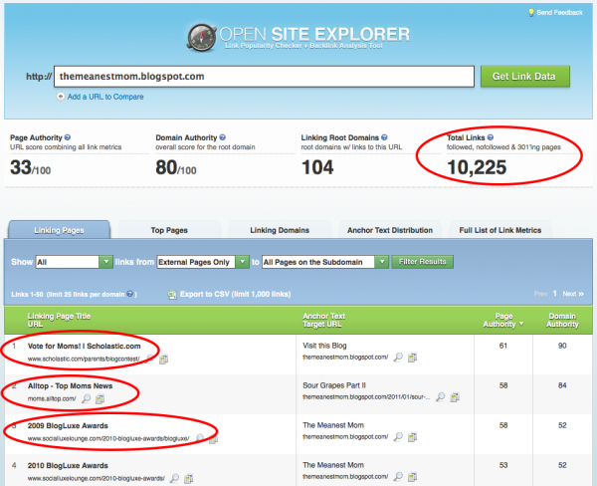The height and width of the screenshot is (486, 597).
Task: Click www.scholastic.com/parents/blogcontest/ URL
Action: tap(84, 360)
